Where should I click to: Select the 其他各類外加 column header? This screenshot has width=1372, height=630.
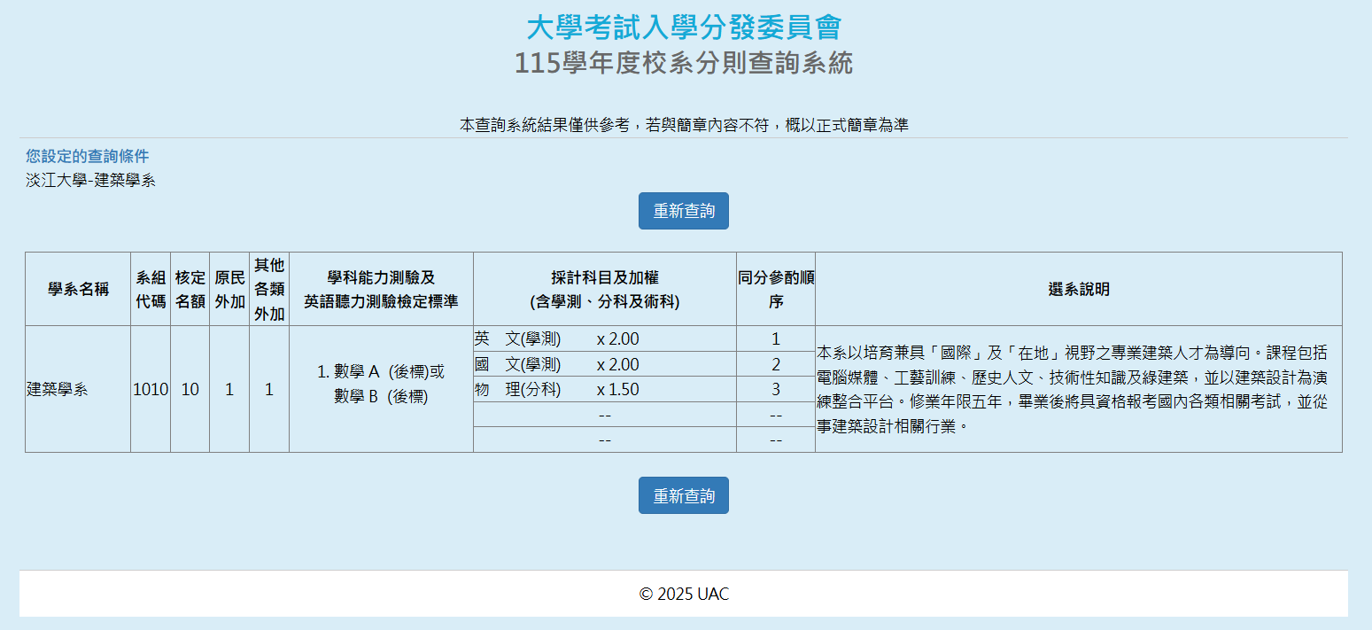269,289
